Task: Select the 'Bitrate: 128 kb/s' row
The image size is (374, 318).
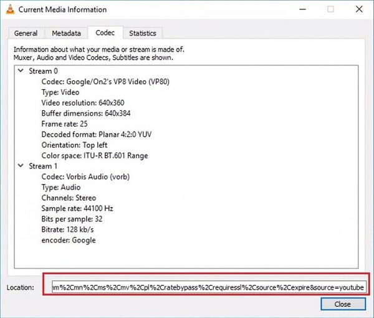Action: click(67, 229)
